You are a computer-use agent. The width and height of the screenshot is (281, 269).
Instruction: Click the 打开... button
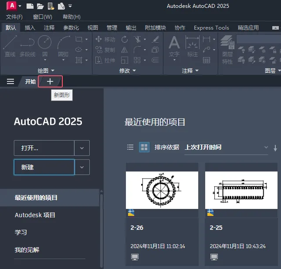(44, 148)
